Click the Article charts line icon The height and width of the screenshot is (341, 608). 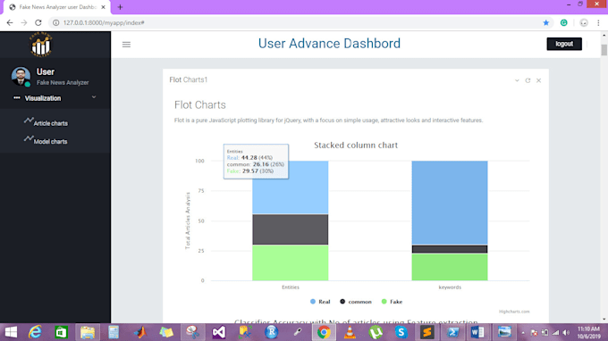pyautogui.click(x=29, y=121)
